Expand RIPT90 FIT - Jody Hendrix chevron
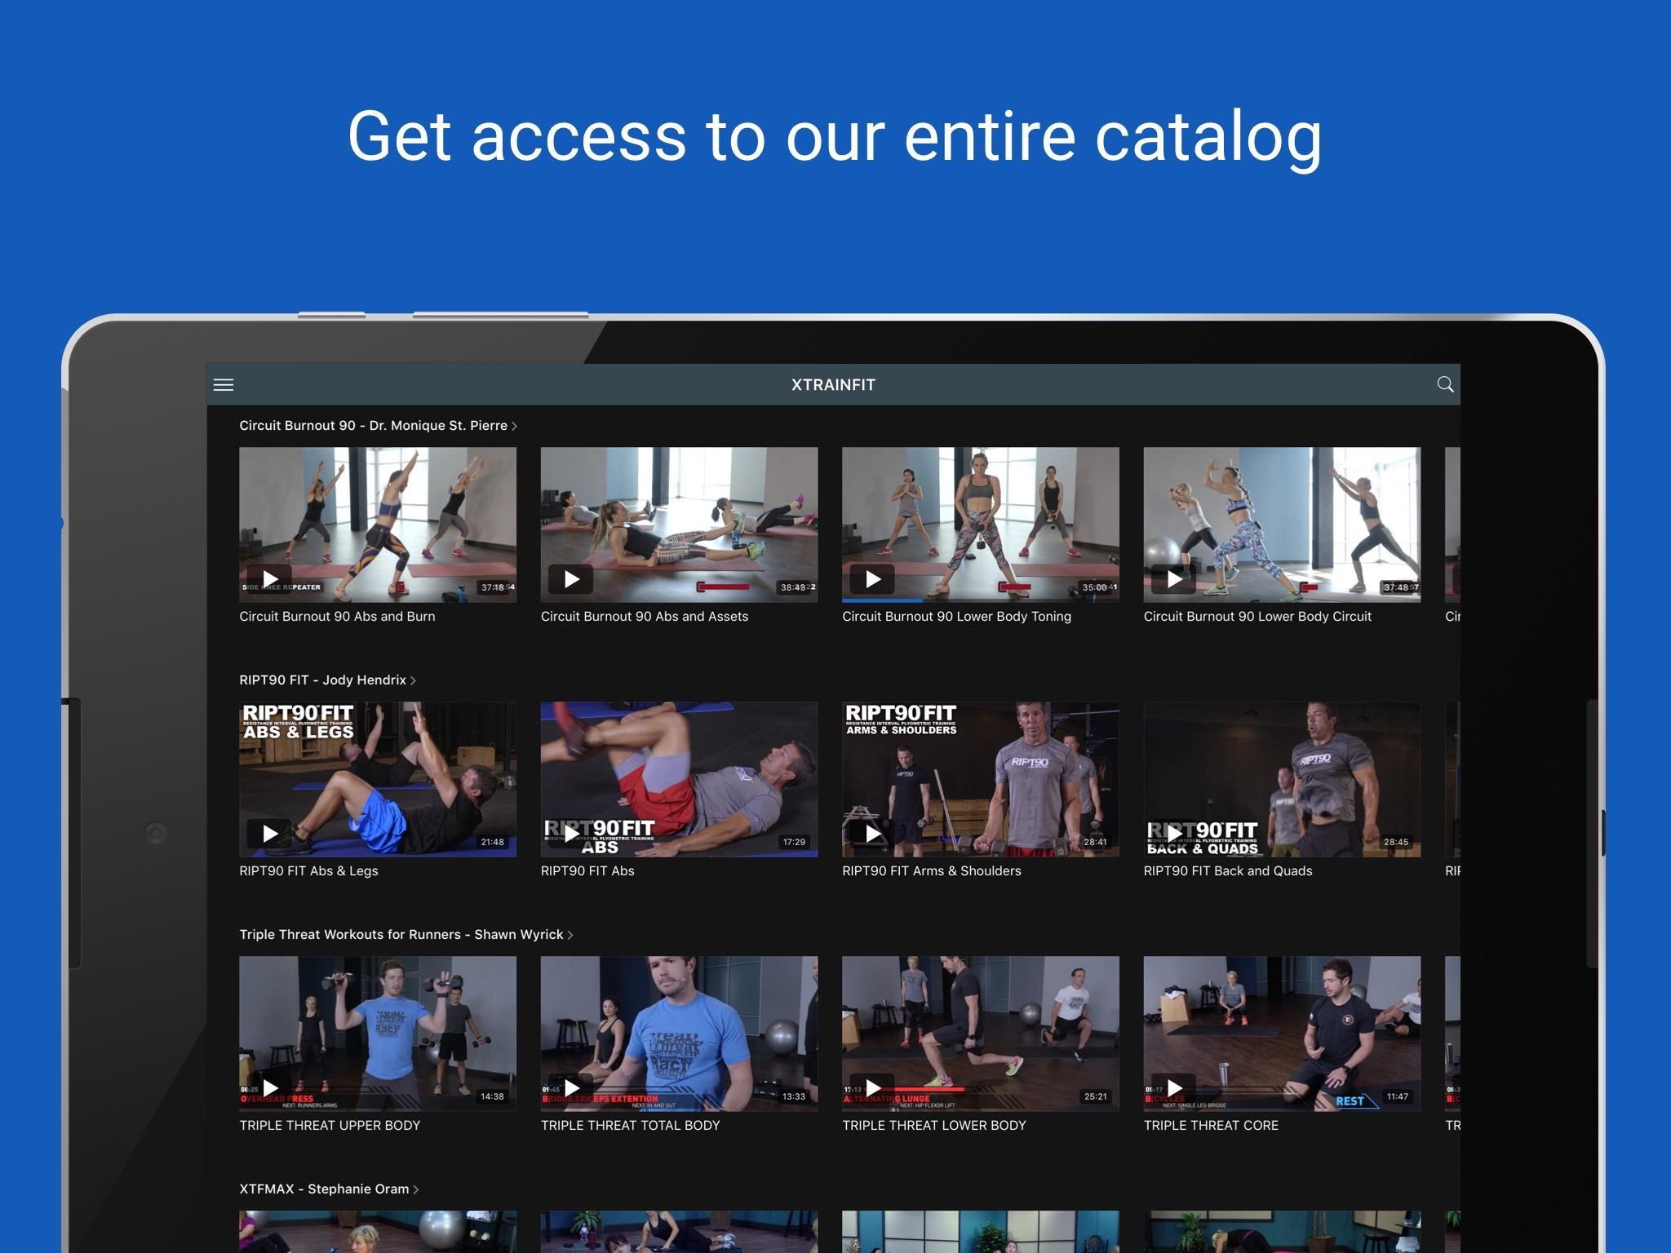 (413, 680)
